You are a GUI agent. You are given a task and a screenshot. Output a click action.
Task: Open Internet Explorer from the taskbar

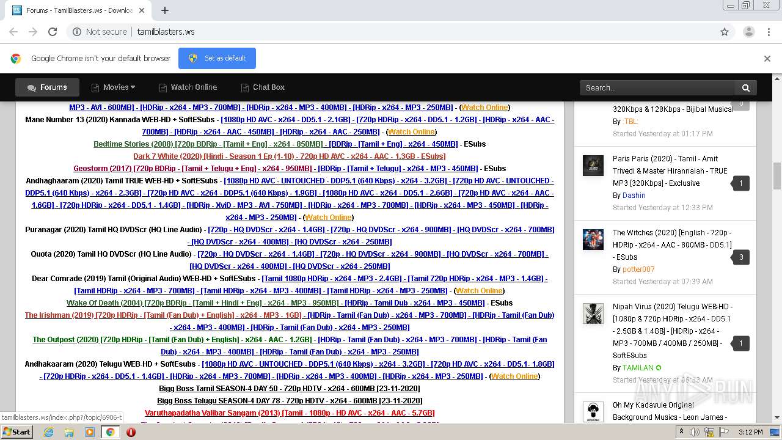pyautogui.click(x=48, y=432)
